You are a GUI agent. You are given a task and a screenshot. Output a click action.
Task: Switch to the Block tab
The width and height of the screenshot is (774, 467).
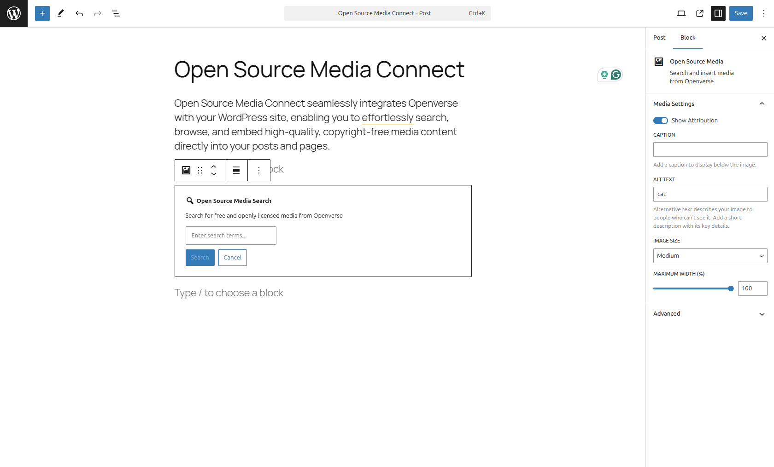[688, 38]
